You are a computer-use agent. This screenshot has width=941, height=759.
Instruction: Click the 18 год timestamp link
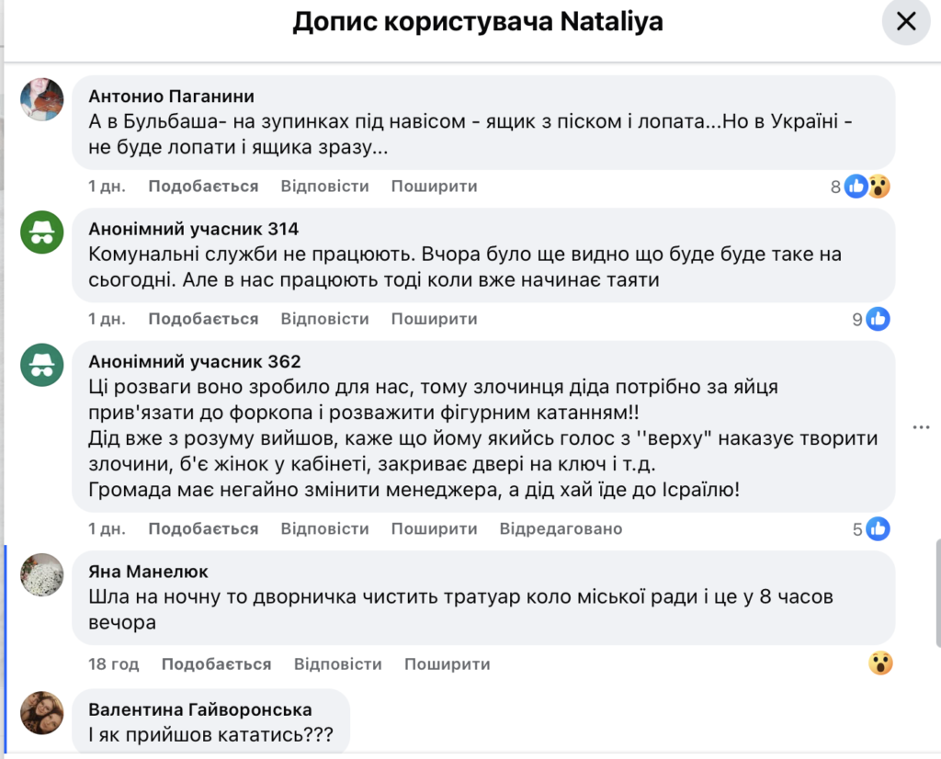[x=114, y=663]
